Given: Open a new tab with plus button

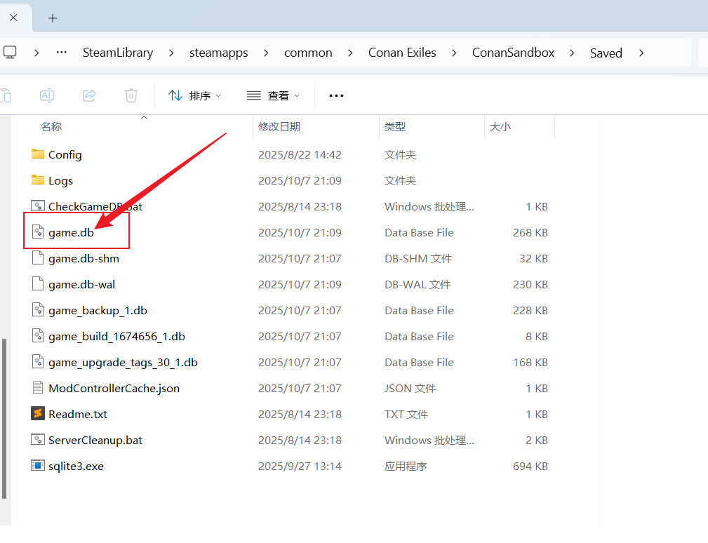Looking at the screenshot, I should tap(53, 18).
